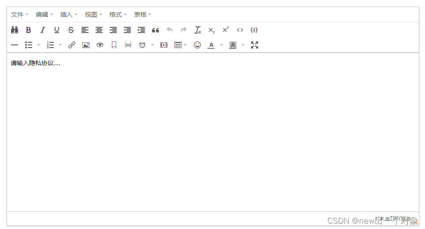Toggle underline formatting
Screen dimensions: 425x229
tap(57, 30)
